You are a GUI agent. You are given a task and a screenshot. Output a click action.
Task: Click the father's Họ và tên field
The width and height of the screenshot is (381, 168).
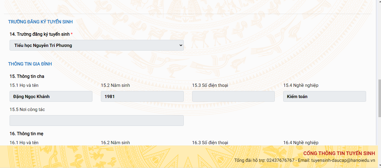click(51, 96)
